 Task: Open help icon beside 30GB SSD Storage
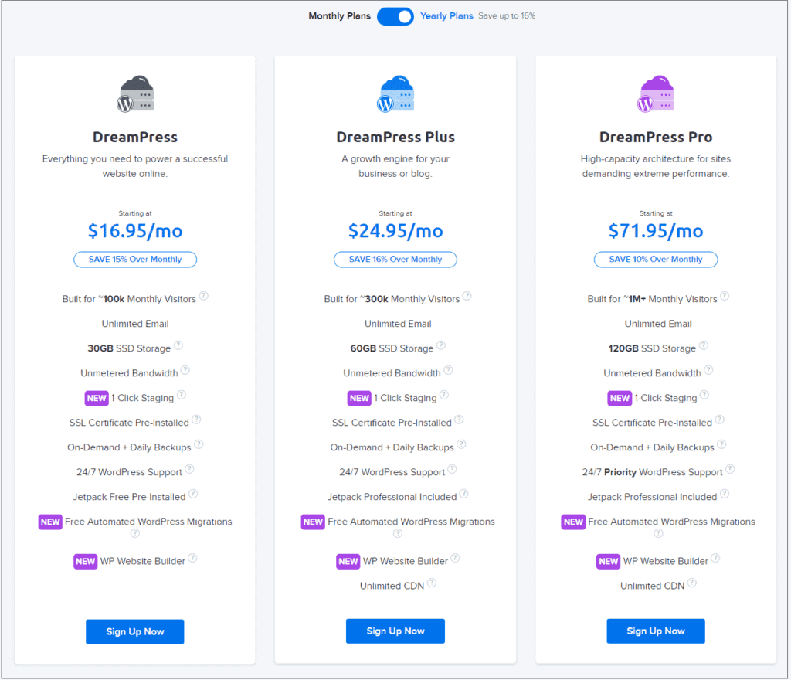click(x=178, y=345)
